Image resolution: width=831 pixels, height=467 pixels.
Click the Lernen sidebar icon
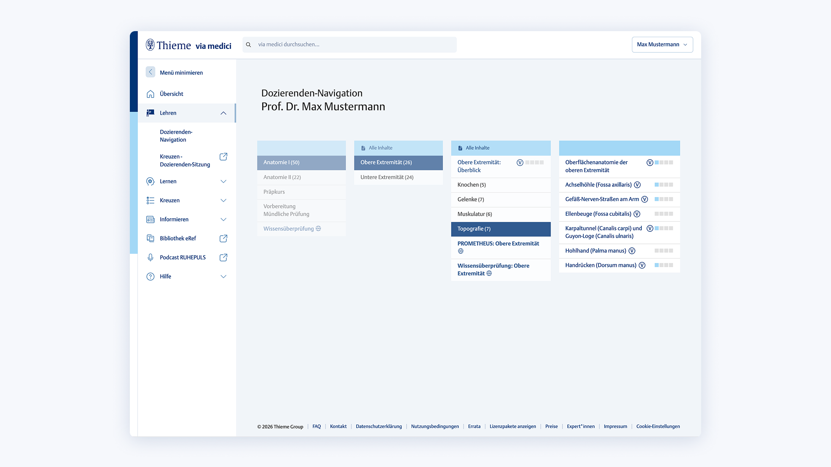point(150,182)
